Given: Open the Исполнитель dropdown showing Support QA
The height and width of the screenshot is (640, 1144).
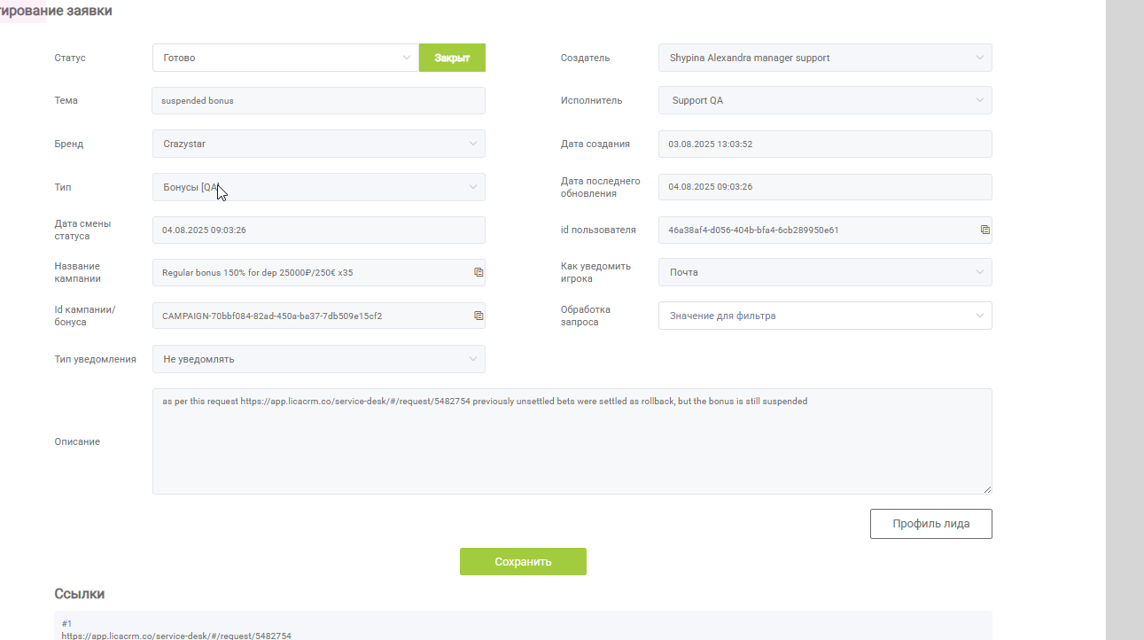Looking at the screenshot, I should [825, 100].
